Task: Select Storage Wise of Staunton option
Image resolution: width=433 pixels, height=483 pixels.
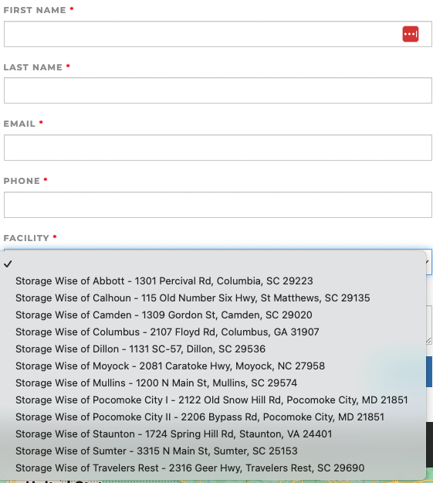Action: [x=213, y=434]
